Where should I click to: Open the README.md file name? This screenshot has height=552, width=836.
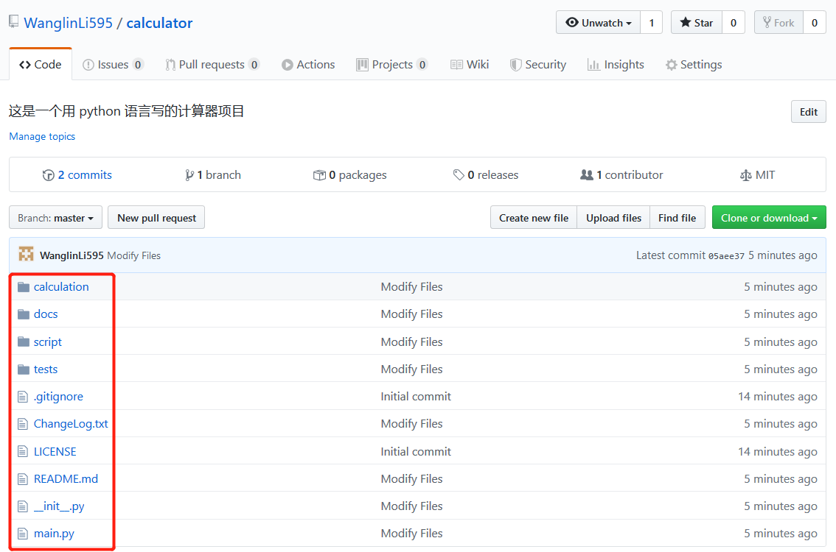point(66,478)
